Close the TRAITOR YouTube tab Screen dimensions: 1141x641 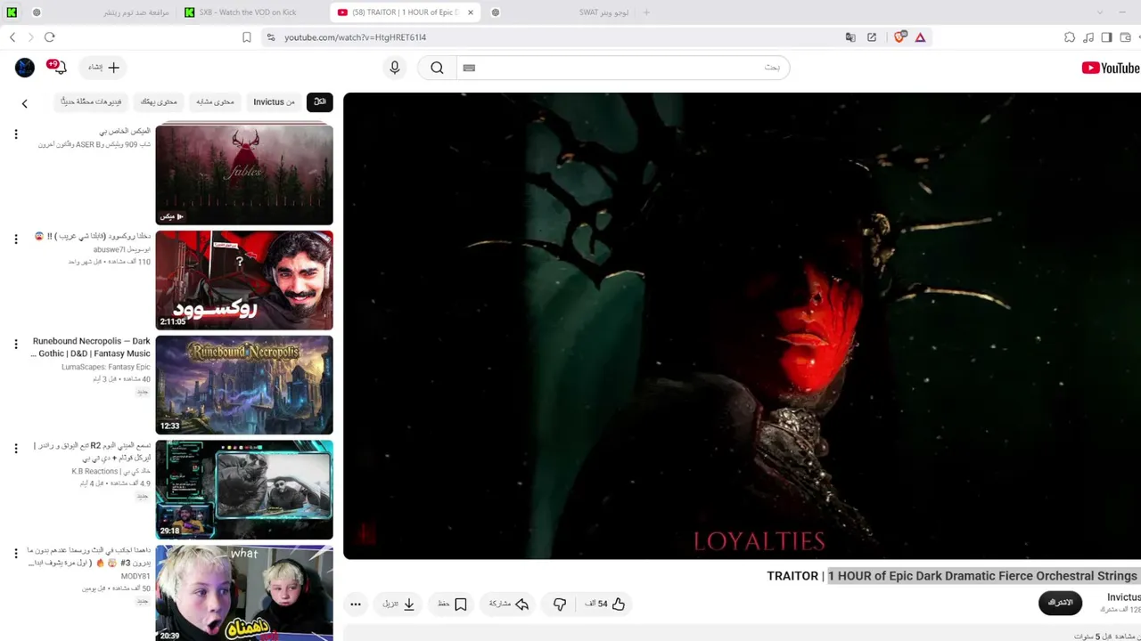(x=471, y=12)
